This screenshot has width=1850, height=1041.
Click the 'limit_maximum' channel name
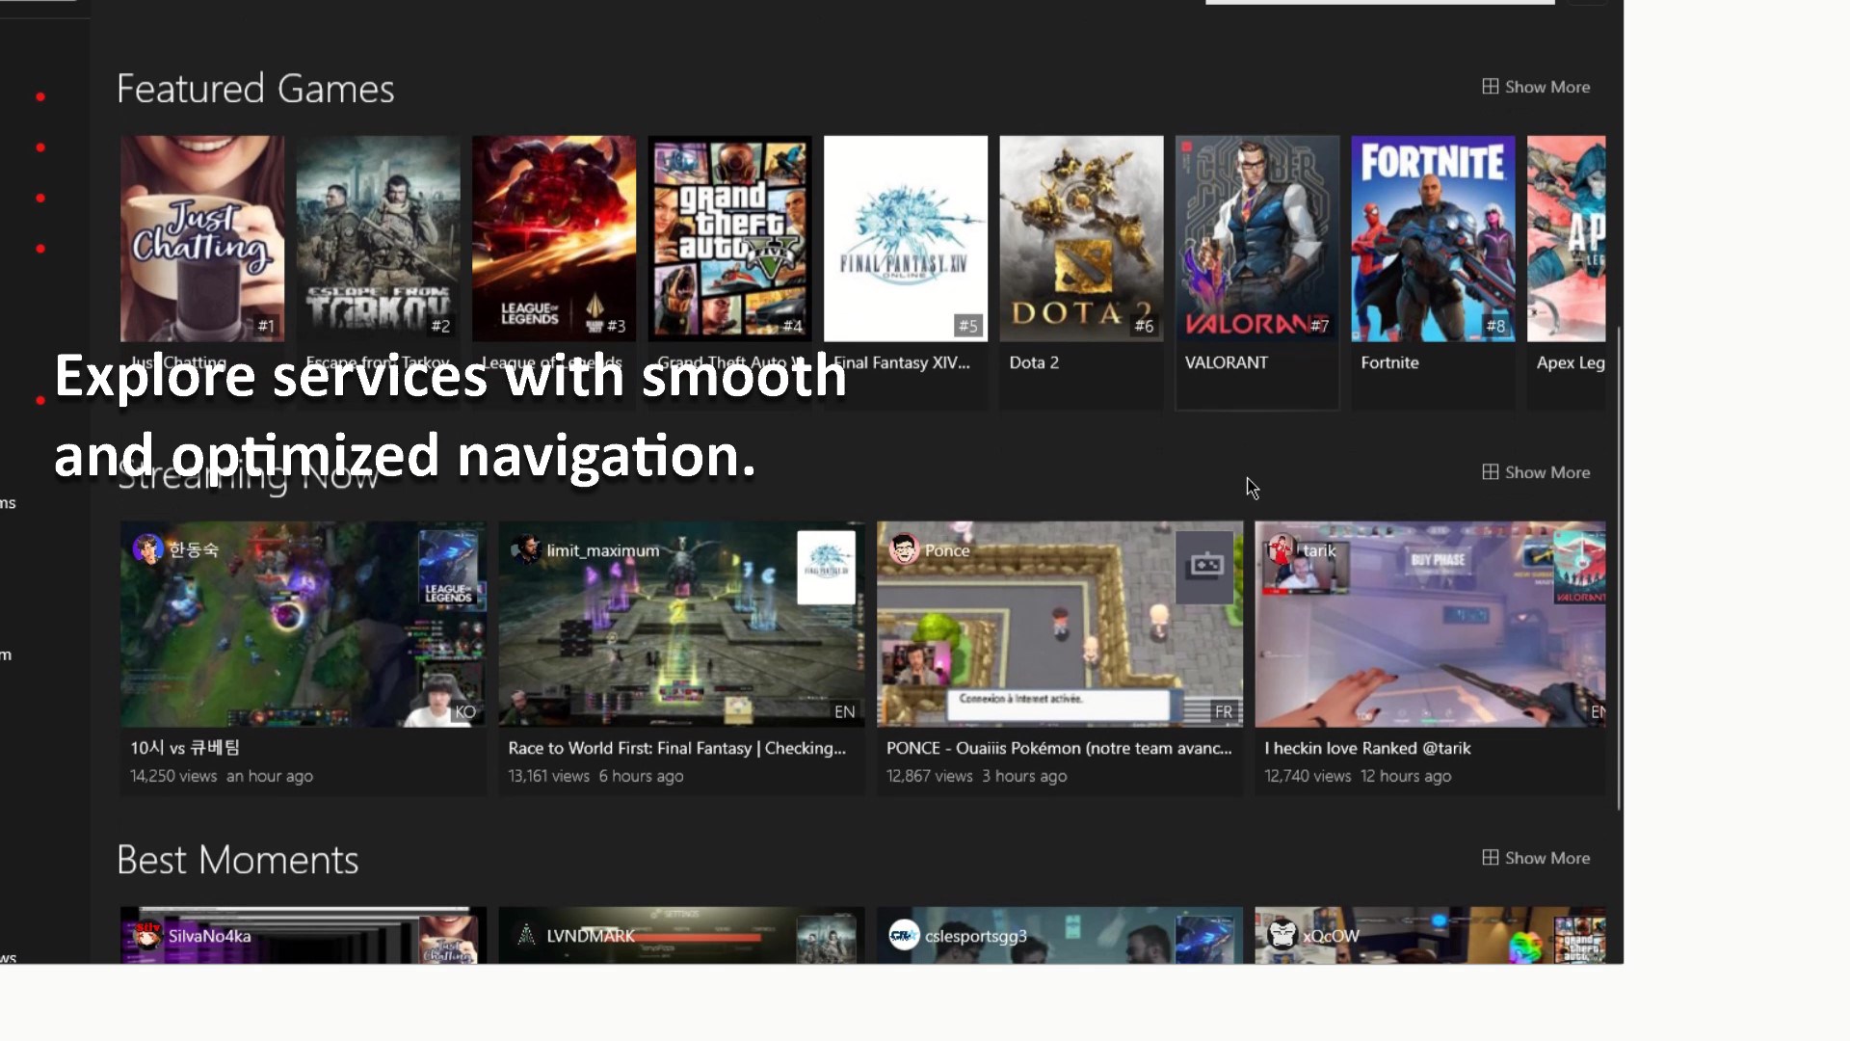603,550
